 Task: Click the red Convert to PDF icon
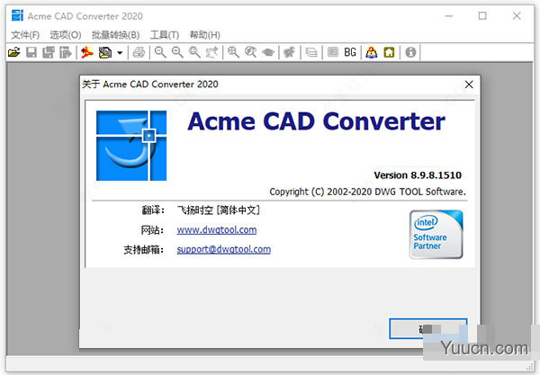[87, 52]
